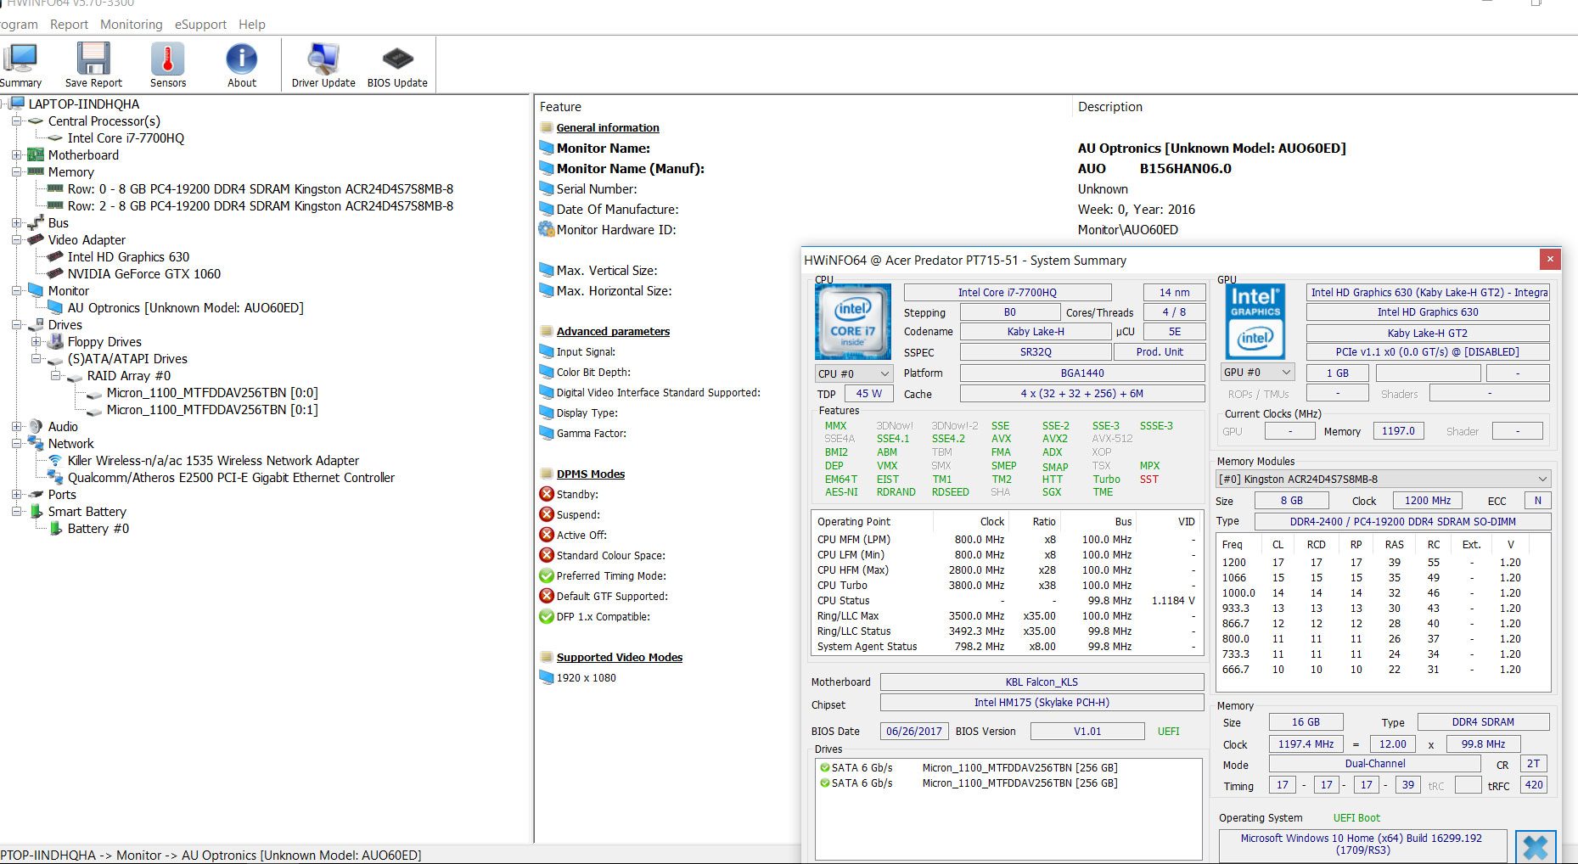
Task: Click the Intel HM175 chipset field
Action: (x=1042, y=703)
